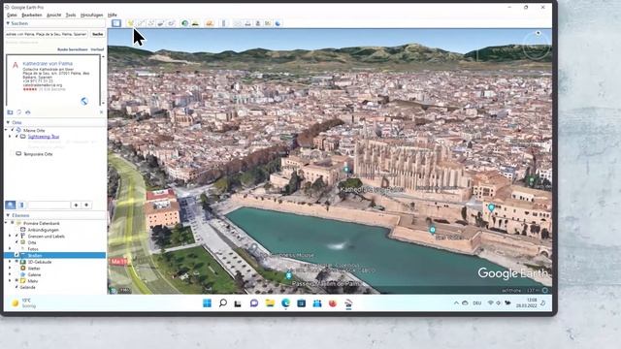Show historical imagery with clock icon
Image resolution: width=621 pixels, height=349 pixels.
coord(185,23)
